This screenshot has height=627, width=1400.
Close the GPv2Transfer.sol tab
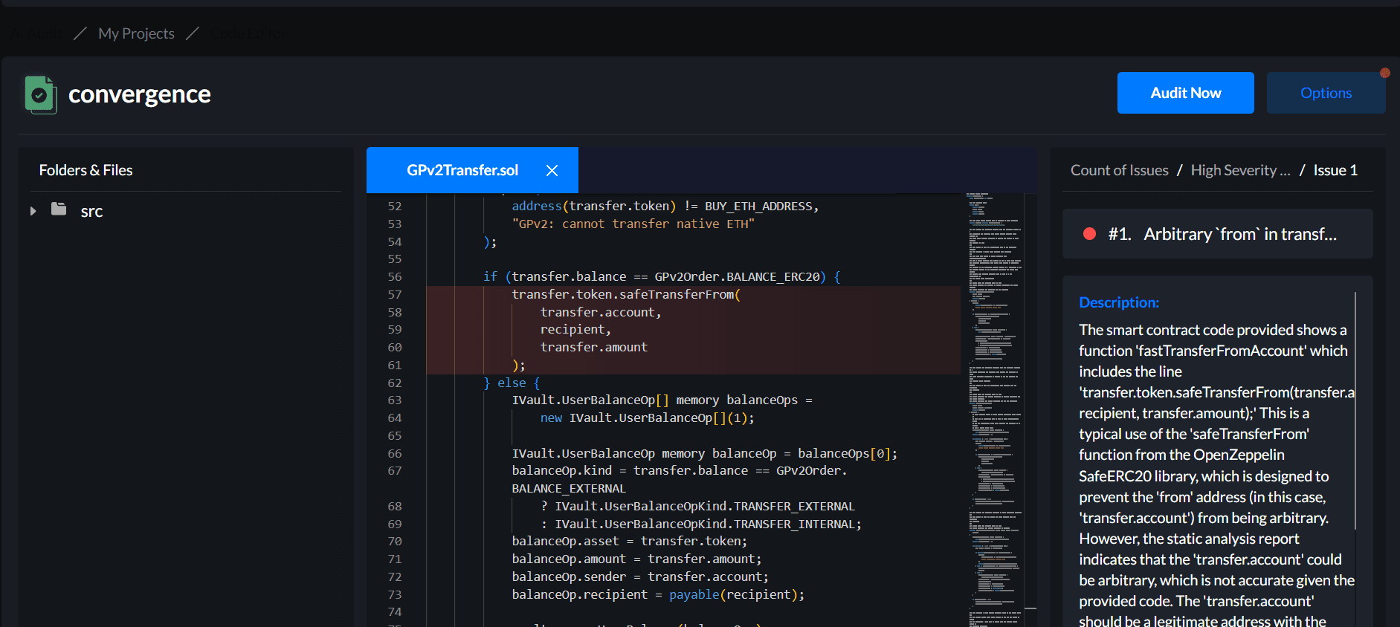pyautogui.click(x=552, y=171)
